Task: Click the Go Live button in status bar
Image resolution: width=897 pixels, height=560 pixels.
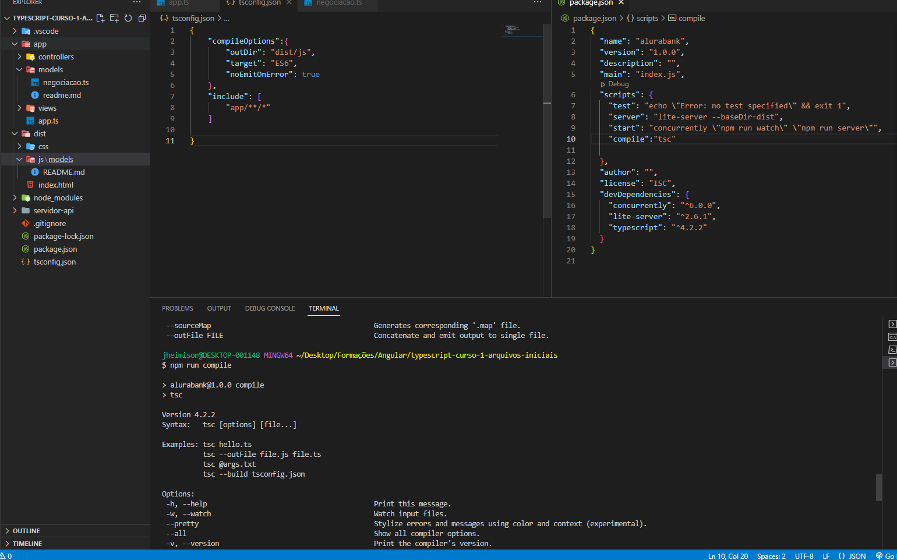Action: click(x=885, y=556)
